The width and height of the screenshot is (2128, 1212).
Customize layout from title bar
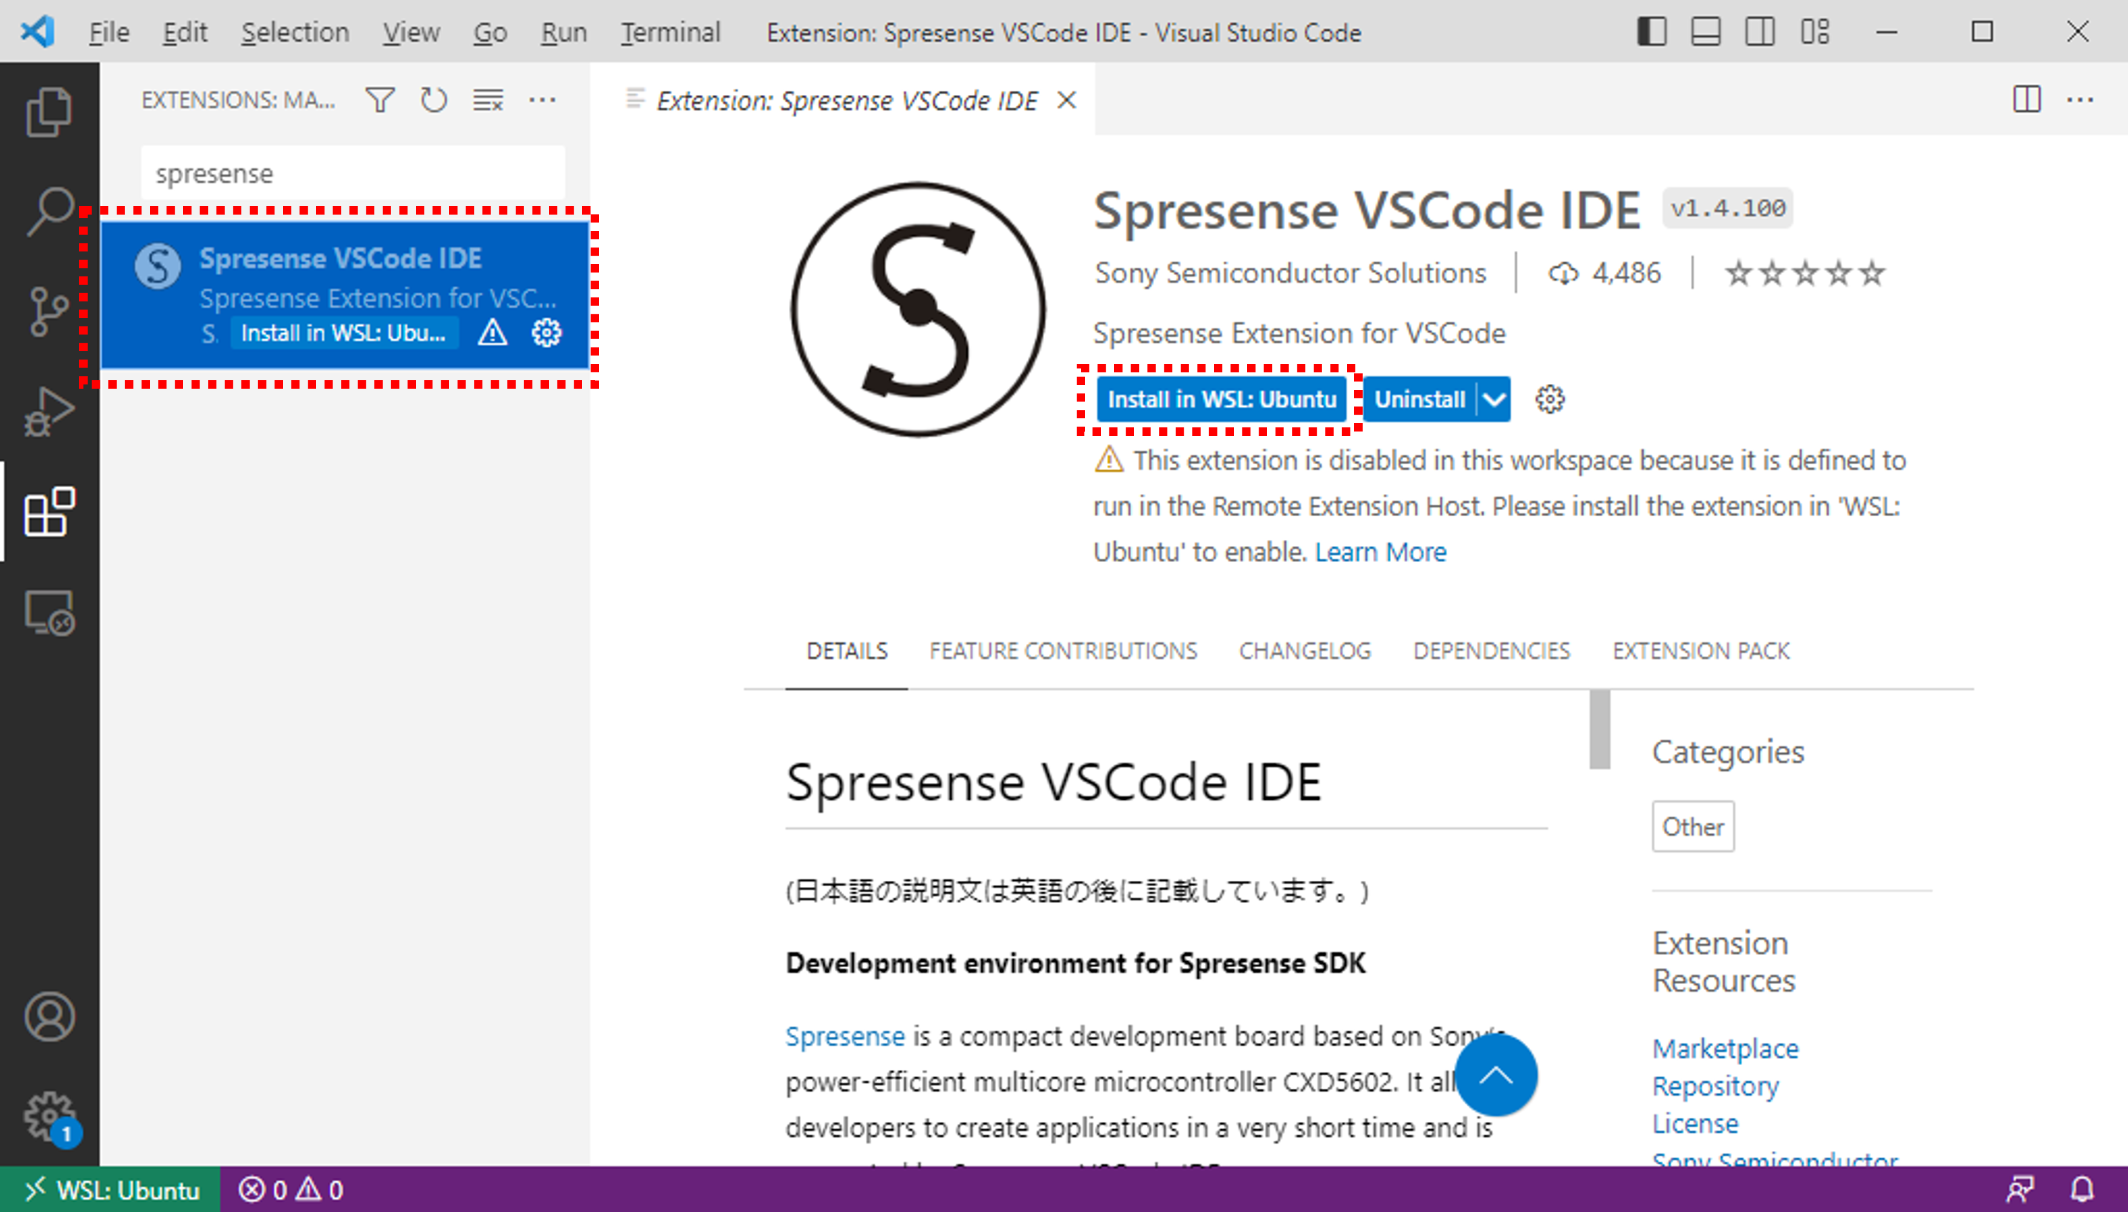(1815, 31)
